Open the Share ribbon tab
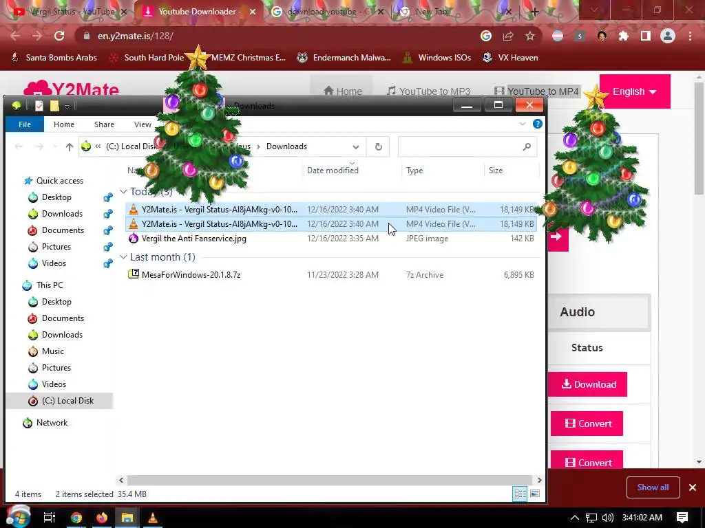 click(x=105, y=124)
